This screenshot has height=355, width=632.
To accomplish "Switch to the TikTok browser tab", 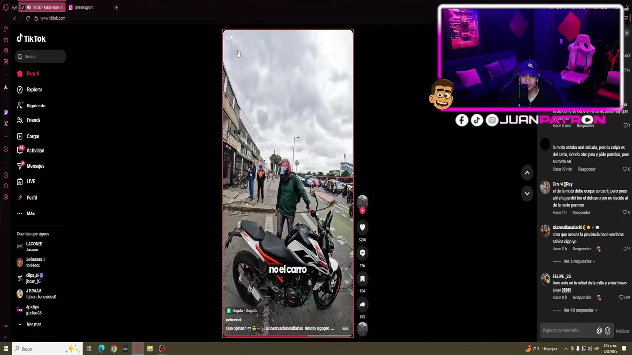I will pyautogui.click(x=42, y=7).
